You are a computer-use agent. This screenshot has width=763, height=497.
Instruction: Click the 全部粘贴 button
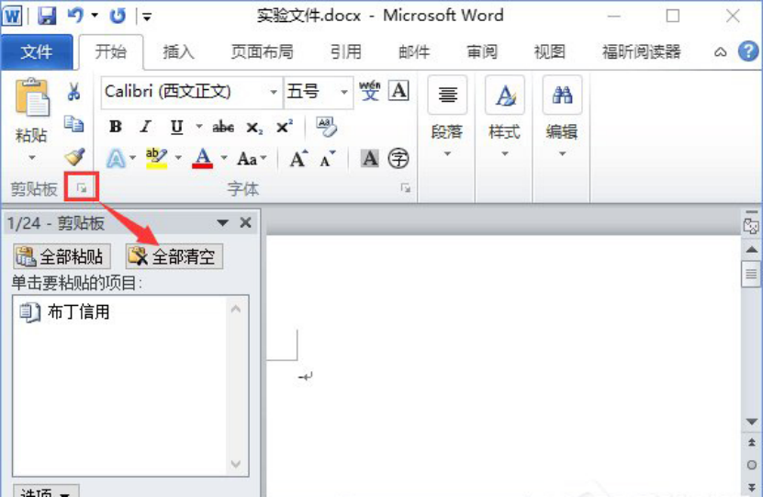click(61, 256)
